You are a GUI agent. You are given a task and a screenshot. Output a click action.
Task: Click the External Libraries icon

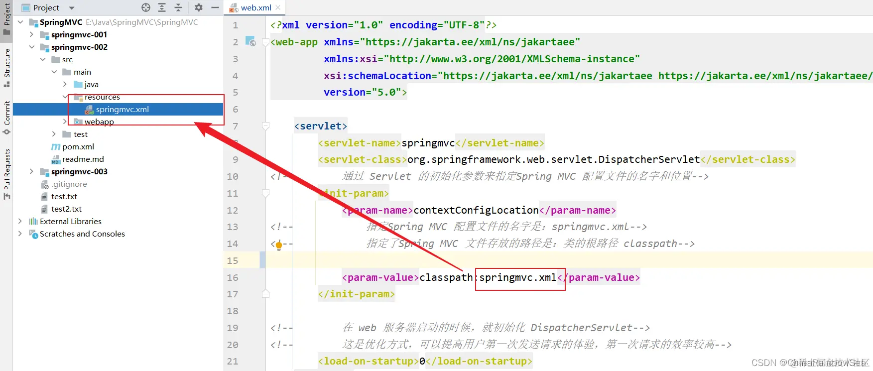click(x=33, y=221)
